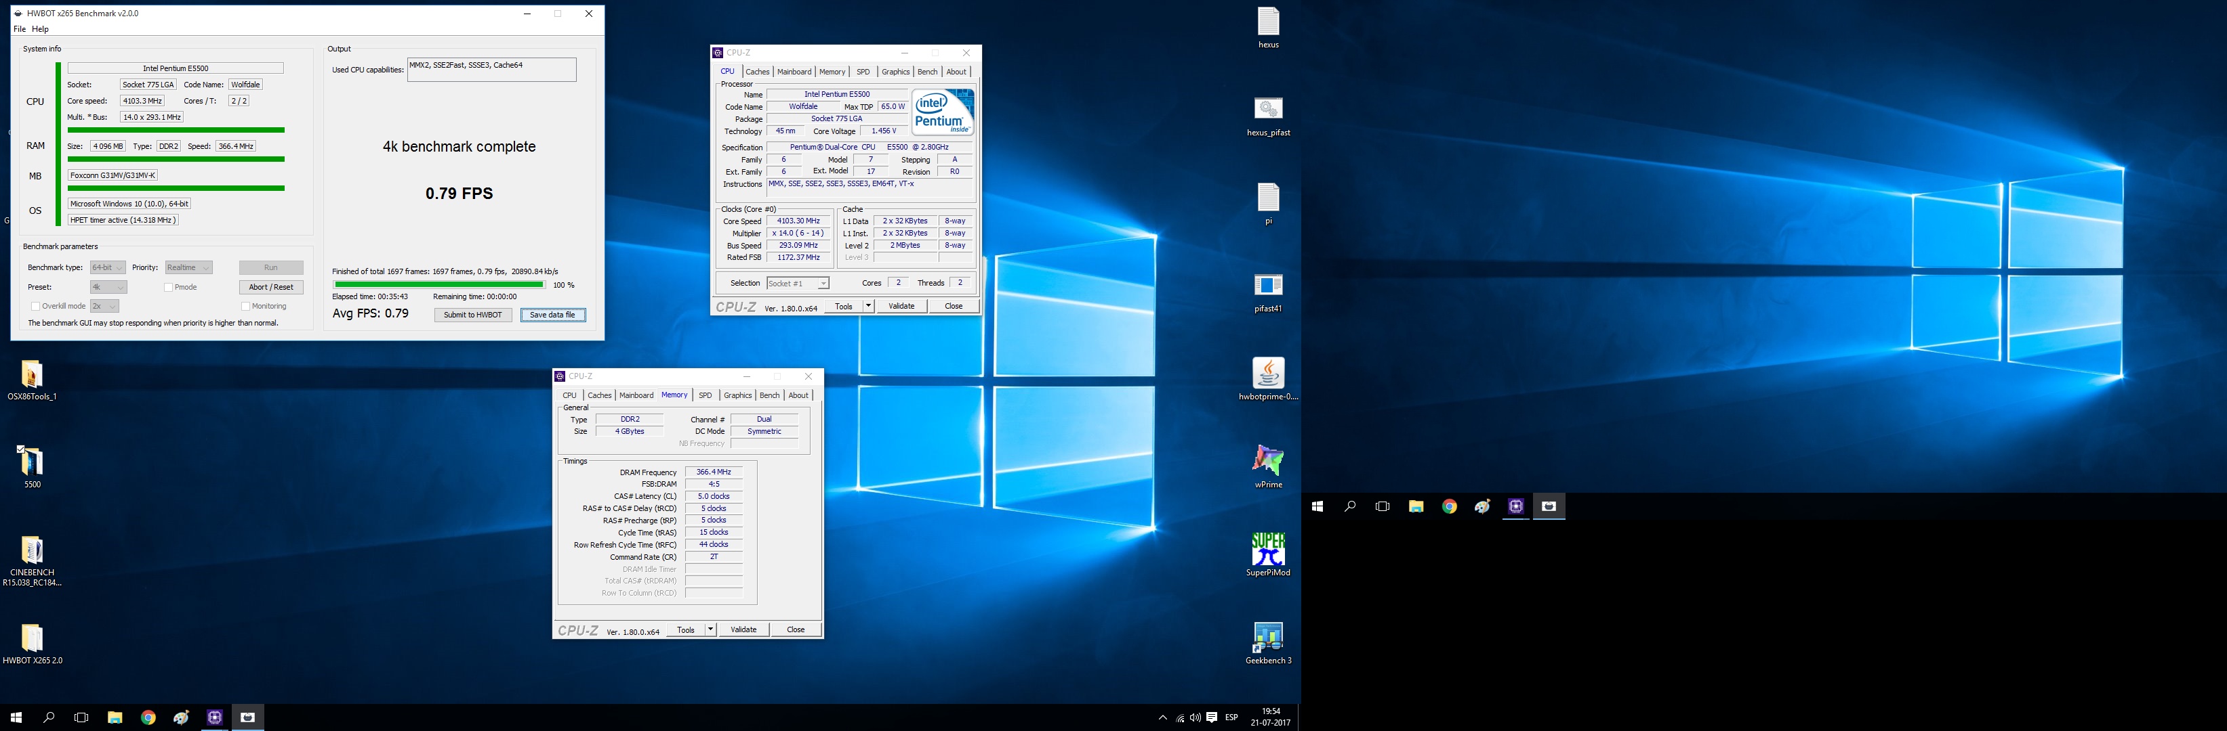Switch to CPU-Z on main taskbar

[214, 717]
